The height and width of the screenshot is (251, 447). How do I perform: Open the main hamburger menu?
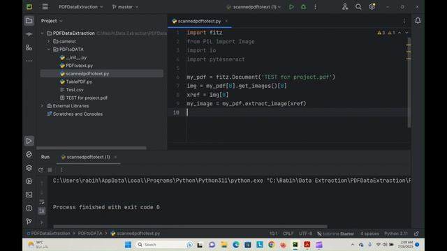coord(45,6)
